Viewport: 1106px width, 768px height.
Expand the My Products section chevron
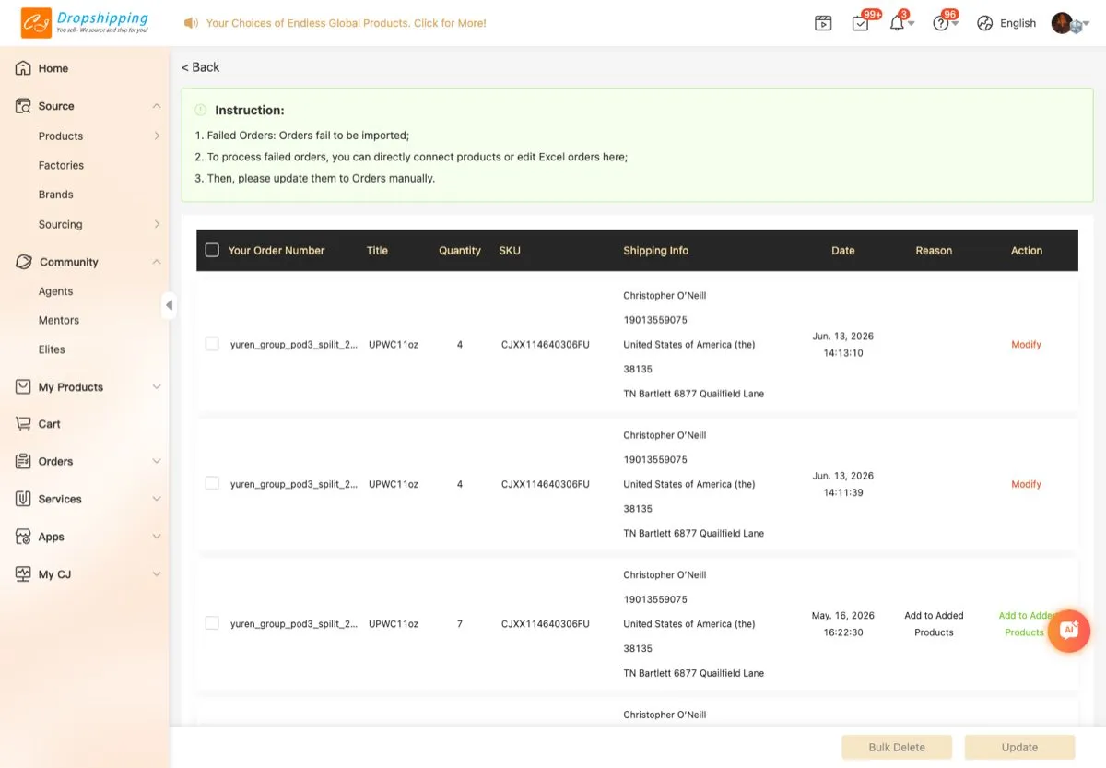(x=157, y=387)
